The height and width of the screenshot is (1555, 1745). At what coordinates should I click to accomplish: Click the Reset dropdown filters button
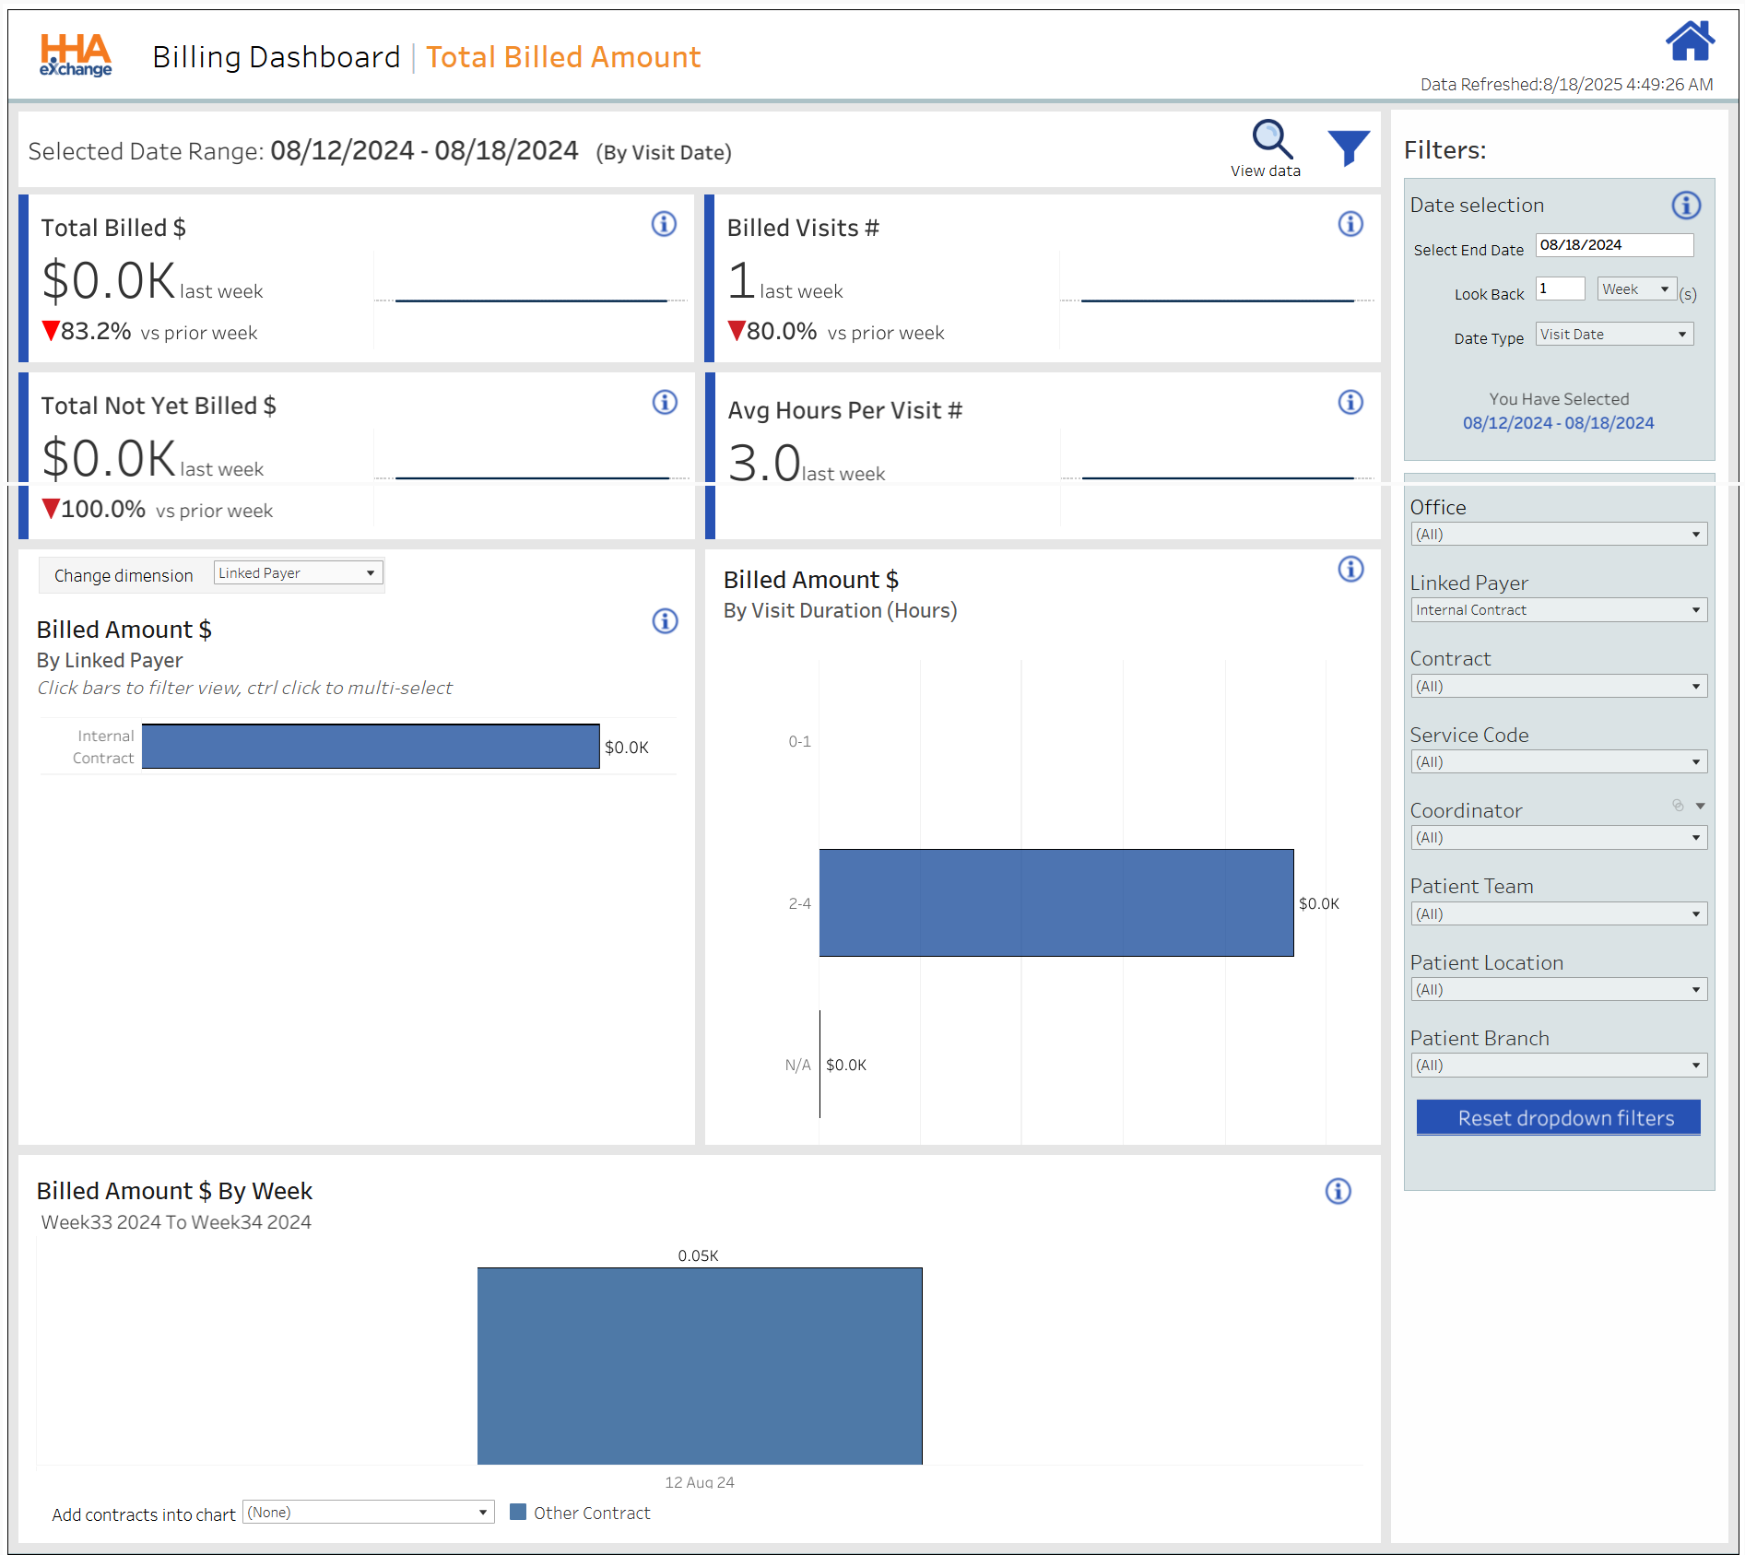1557,1117
